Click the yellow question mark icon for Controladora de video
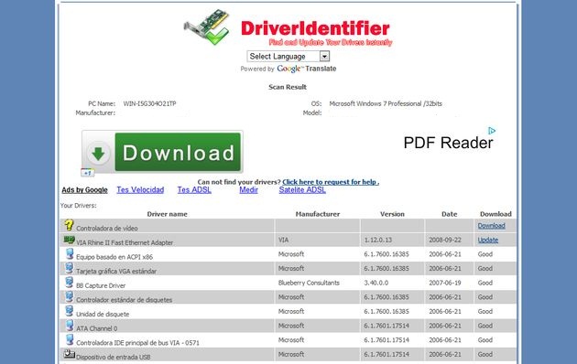Image resolution: width=577 pixels, height=364 pixels. pyautogui.click(x=69, y=225)
